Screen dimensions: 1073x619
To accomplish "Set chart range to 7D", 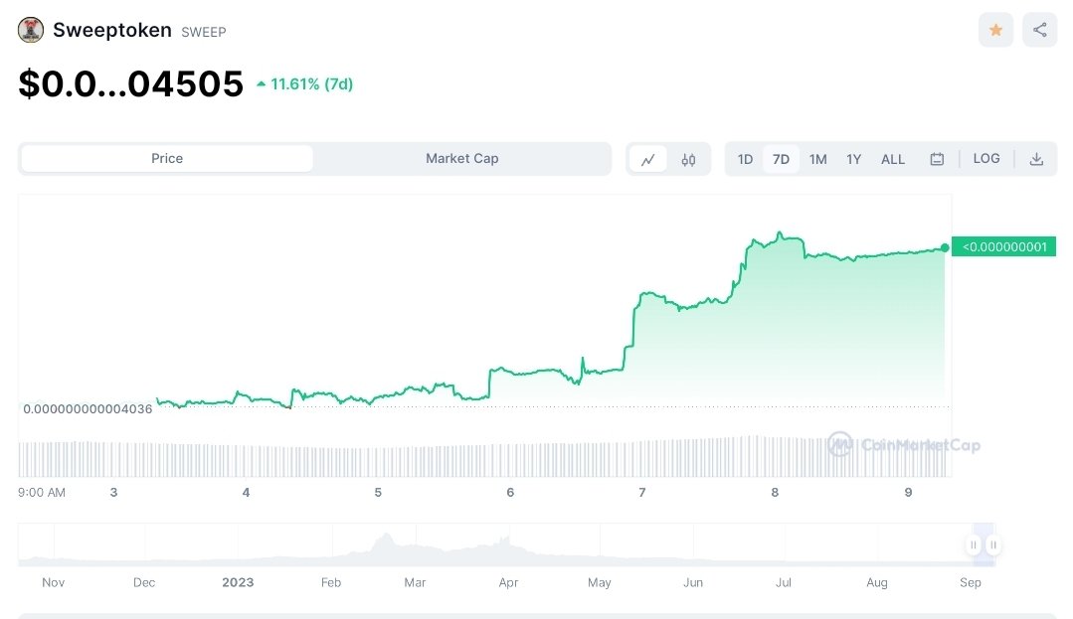I will [x=781, y=159].
